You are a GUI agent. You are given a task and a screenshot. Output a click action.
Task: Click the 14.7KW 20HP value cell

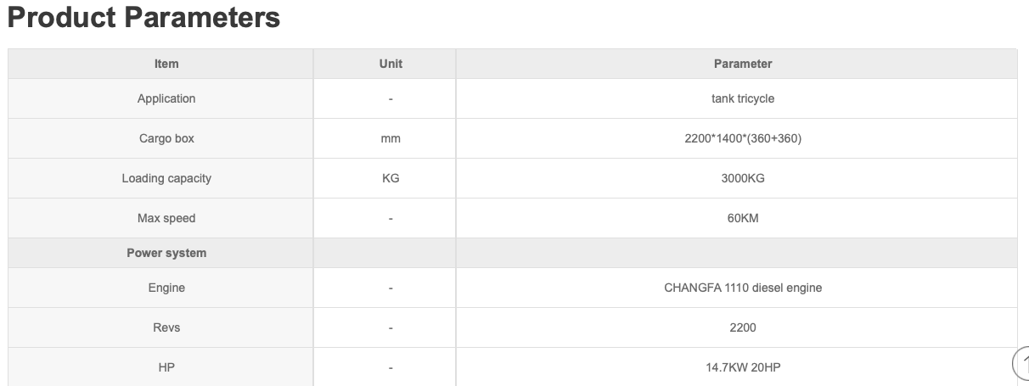[743, 367]
